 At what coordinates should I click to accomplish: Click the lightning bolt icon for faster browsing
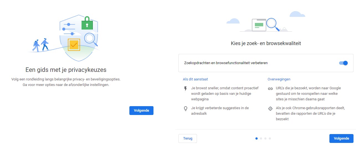pos(186,88)
